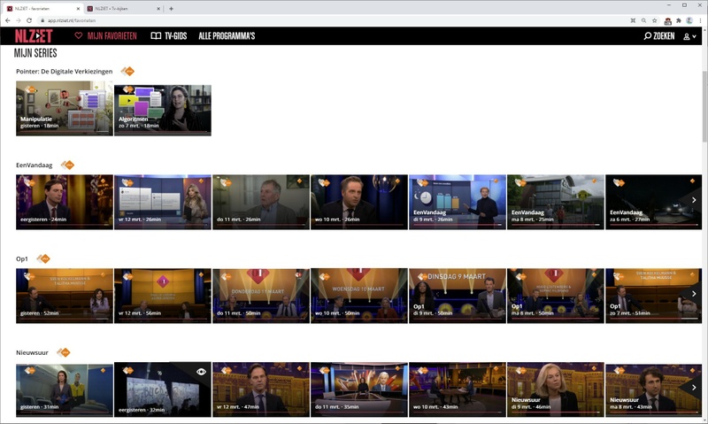Open the Zoeken search button
Viewport: 708px width, 424px height.
click(659, 35)
